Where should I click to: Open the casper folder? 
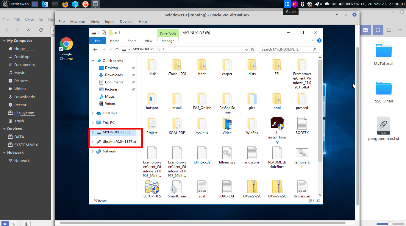(x=227, y=67)
